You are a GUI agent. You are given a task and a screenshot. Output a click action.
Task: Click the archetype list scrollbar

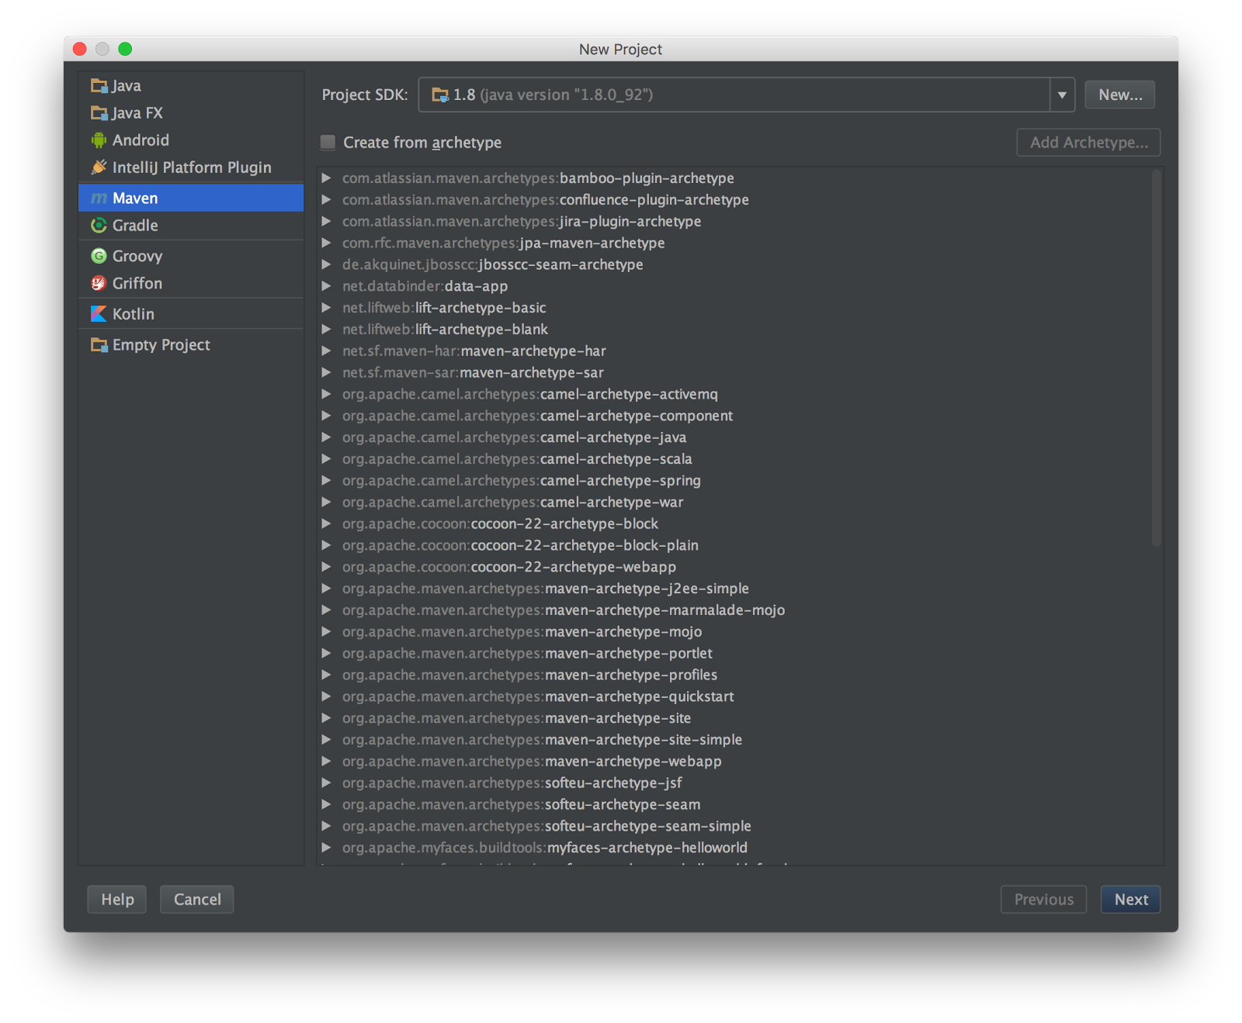(1157, 358)
